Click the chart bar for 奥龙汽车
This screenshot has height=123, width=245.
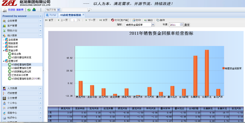click(81, 88)
